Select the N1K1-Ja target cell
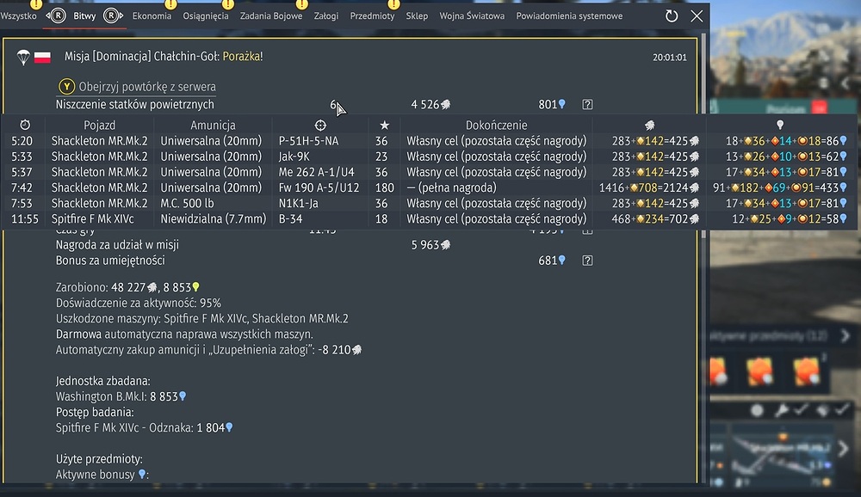Image resolution: width=861 pixels, height=497 pixels. (298, 204)
